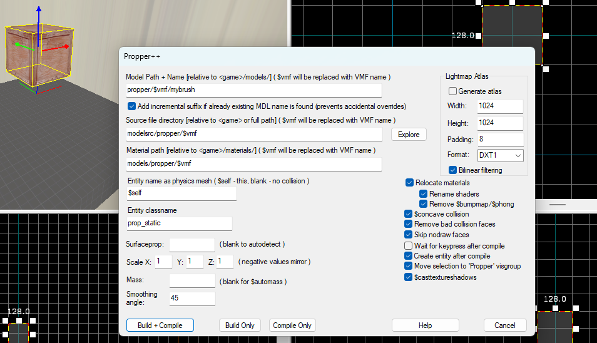Click the red X-axis gizmo handle

pos(66,46)
